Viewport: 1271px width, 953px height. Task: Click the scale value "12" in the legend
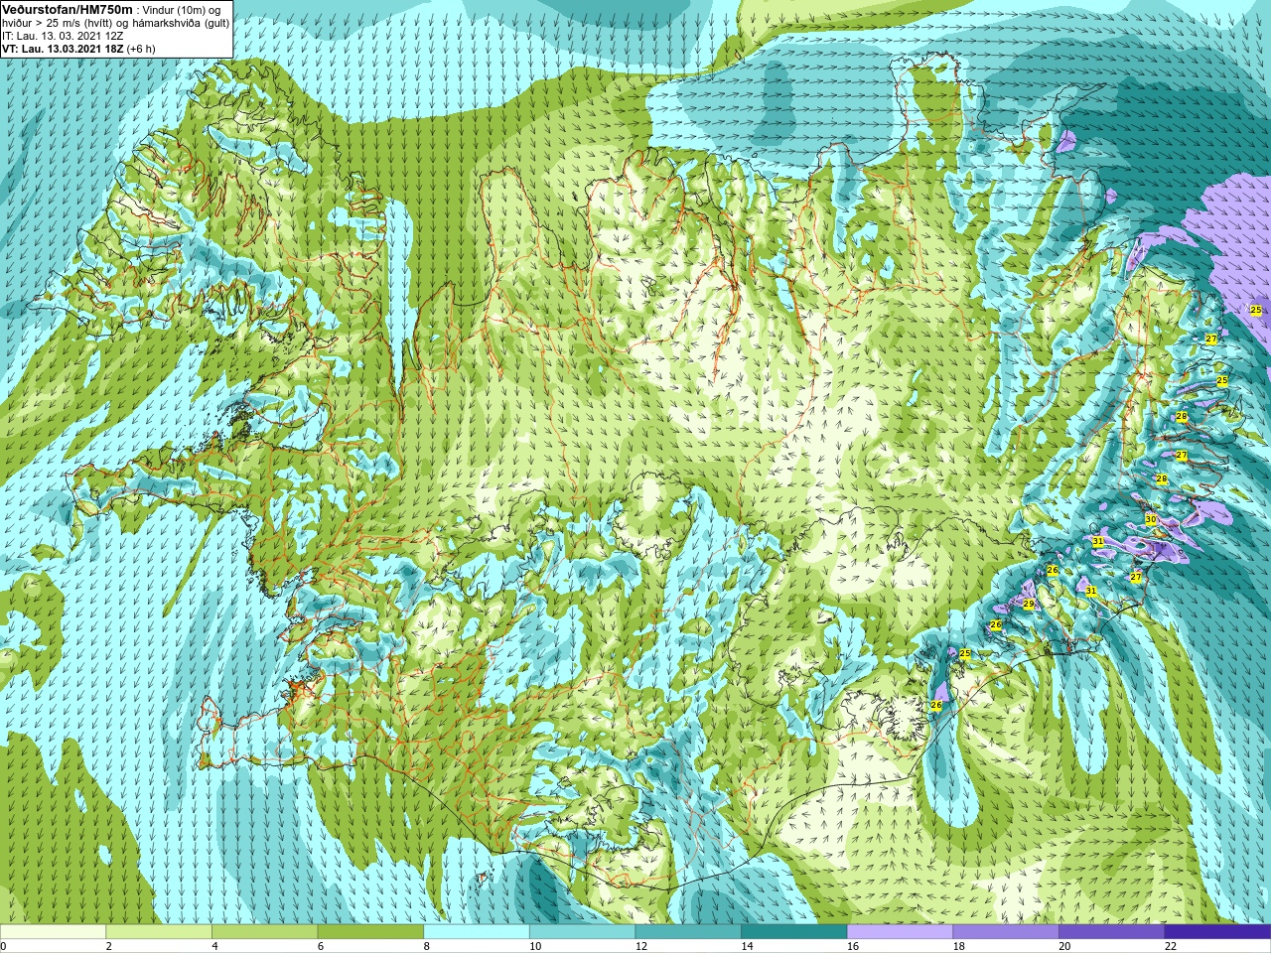[641, 946]
